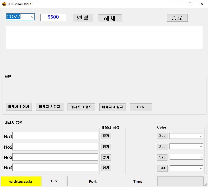This screenshot has height=187, width=208.
Task: Stop message 3 with 메세지 3 정지
Action: (x=81, y=107)
